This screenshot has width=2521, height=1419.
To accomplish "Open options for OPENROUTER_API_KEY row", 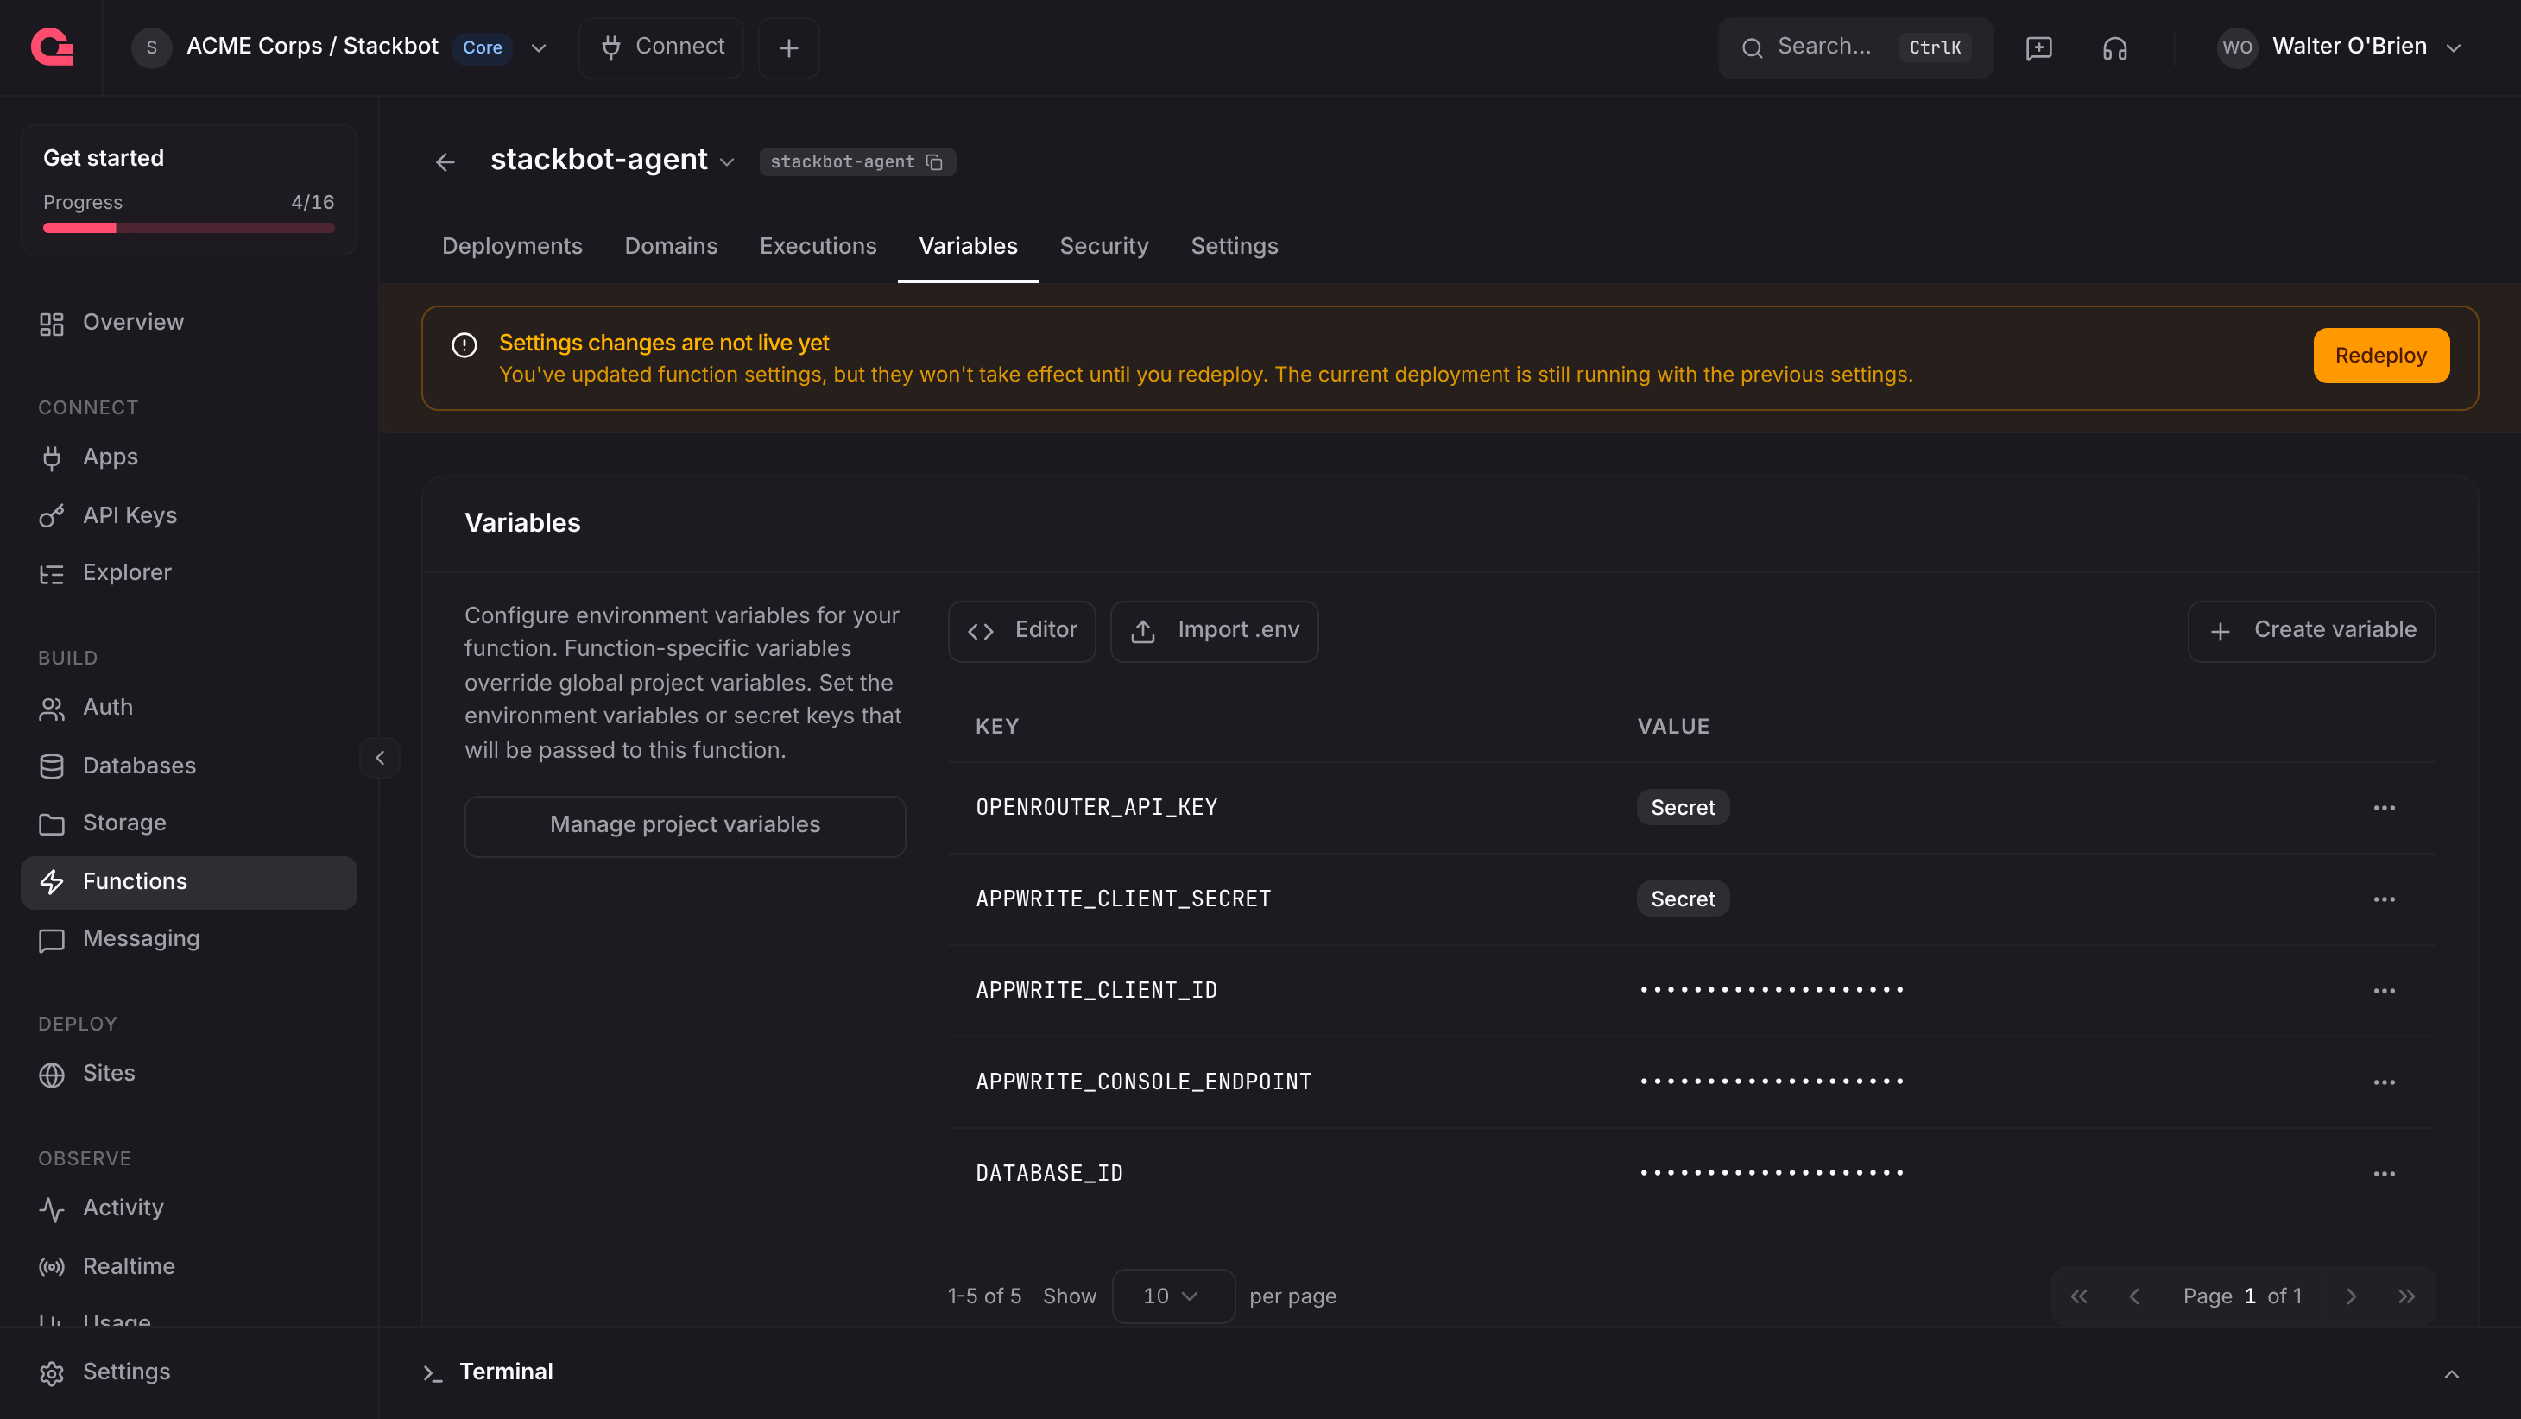I will [2384, 809].
